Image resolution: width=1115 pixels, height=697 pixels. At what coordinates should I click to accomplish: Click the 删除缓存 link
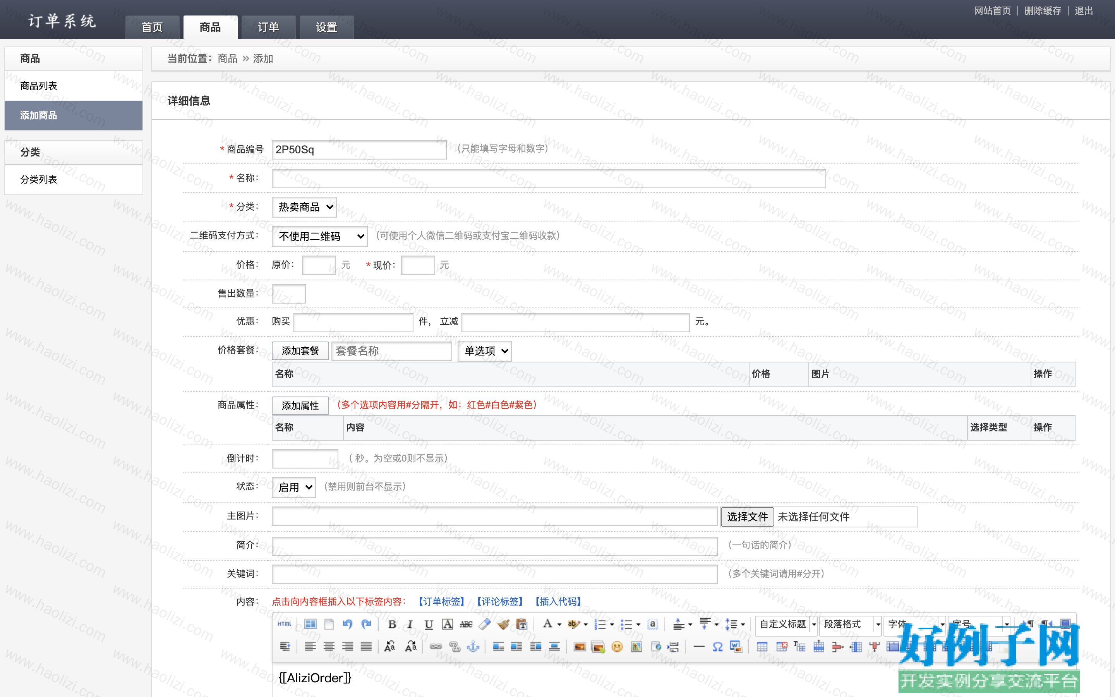tap(1042, 10)
